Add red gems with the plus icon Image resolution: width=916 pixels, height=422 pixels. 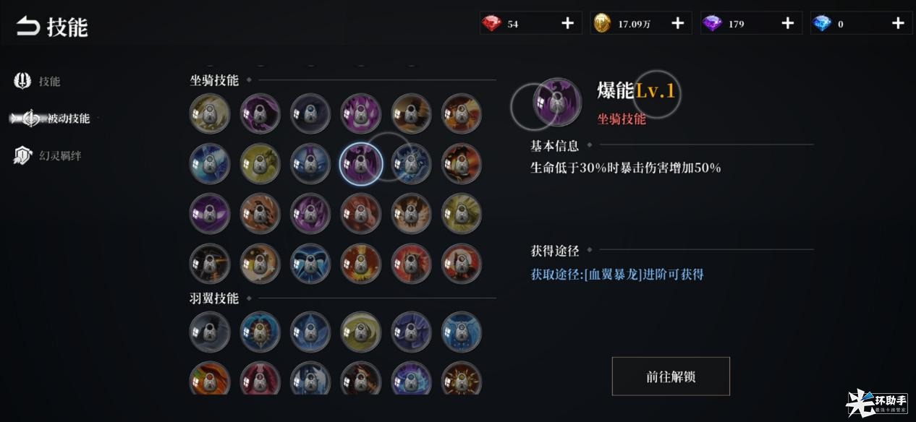[x=567, y=23]
